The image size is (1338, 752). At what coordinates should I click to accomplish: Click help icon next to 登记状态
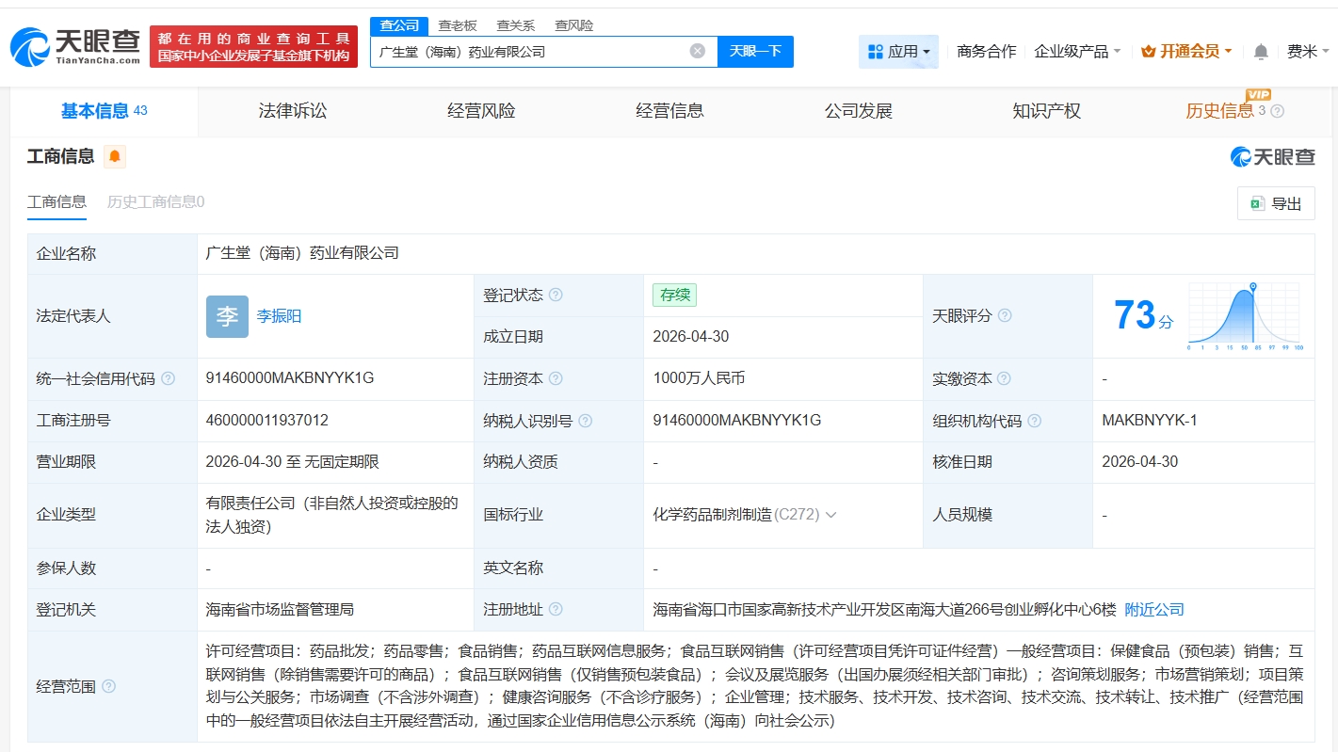(x=556, y=296)
